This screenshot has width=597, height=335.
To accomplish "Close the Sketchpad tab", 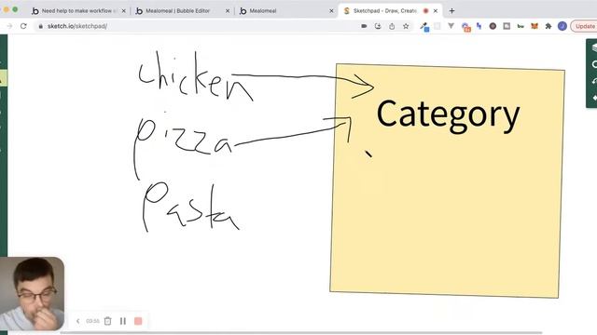I will (x=436, y=11).
